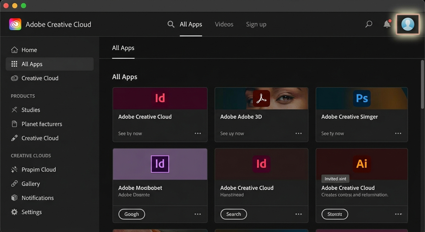Click the Creative Cloud swirl icon under All Apps
This screenshot has width=425, height=232.
click(x=14, y=78)
